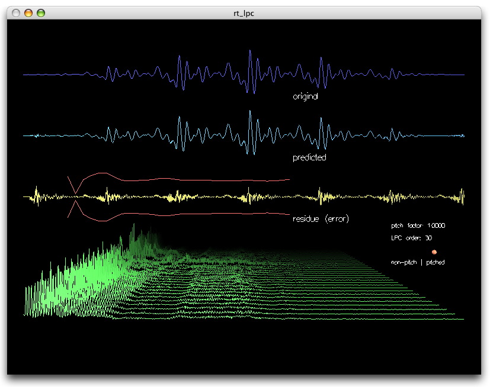Click the rt_lpc window title
The image size is (493, 387).
[246, 12]
